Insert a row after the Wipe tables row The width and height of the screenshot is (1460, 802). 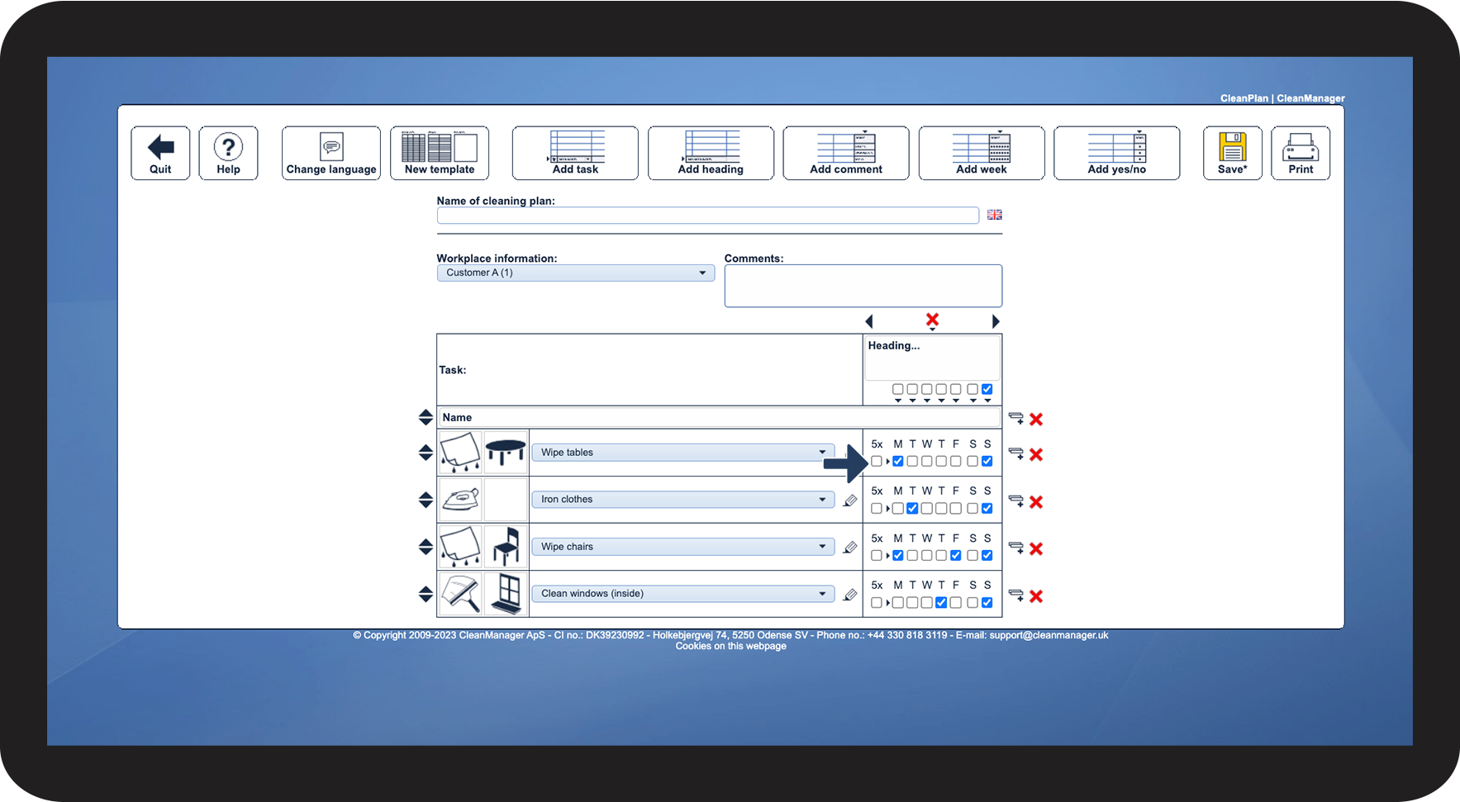pos(1016,454)
